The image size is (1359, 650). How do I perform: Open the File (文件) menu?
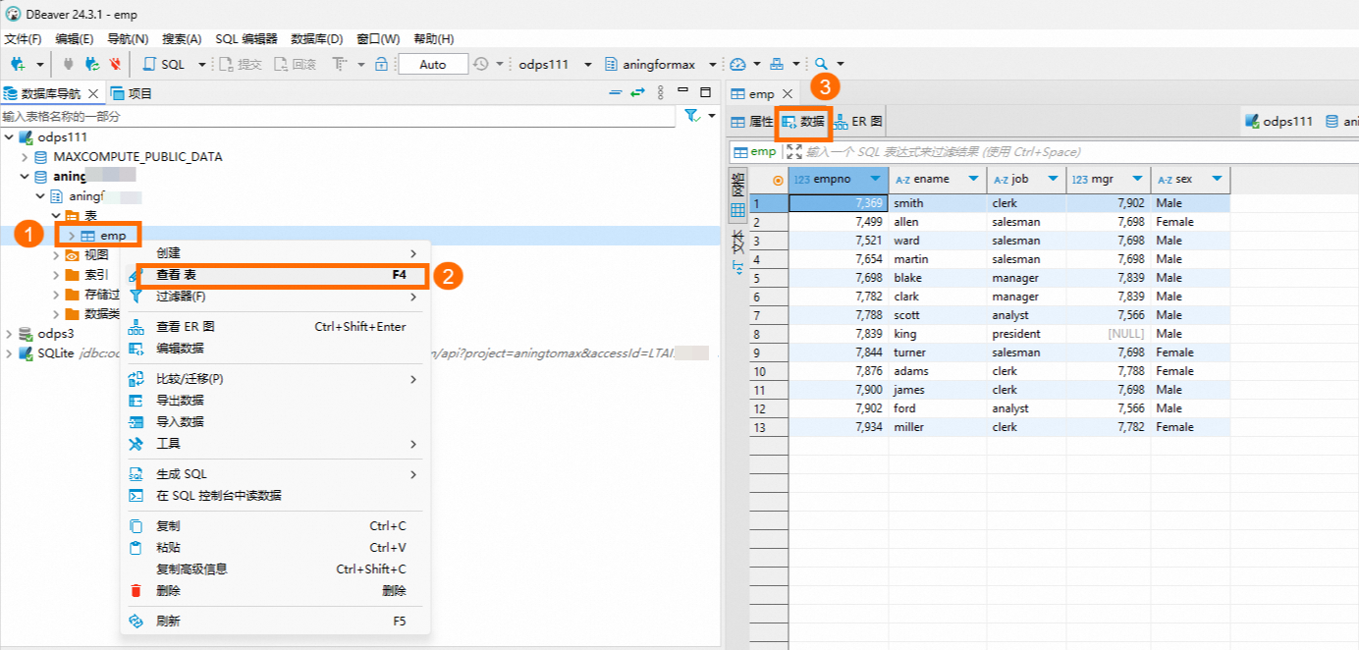[24, 39]
